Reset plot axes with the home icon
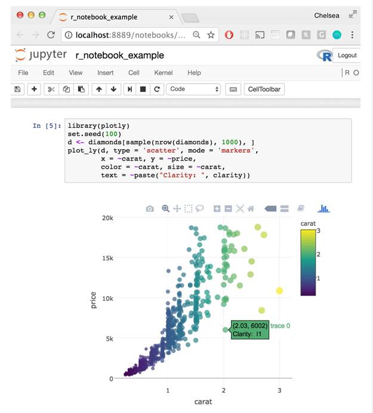The image size is (373, 413). [x=251, y=209]
